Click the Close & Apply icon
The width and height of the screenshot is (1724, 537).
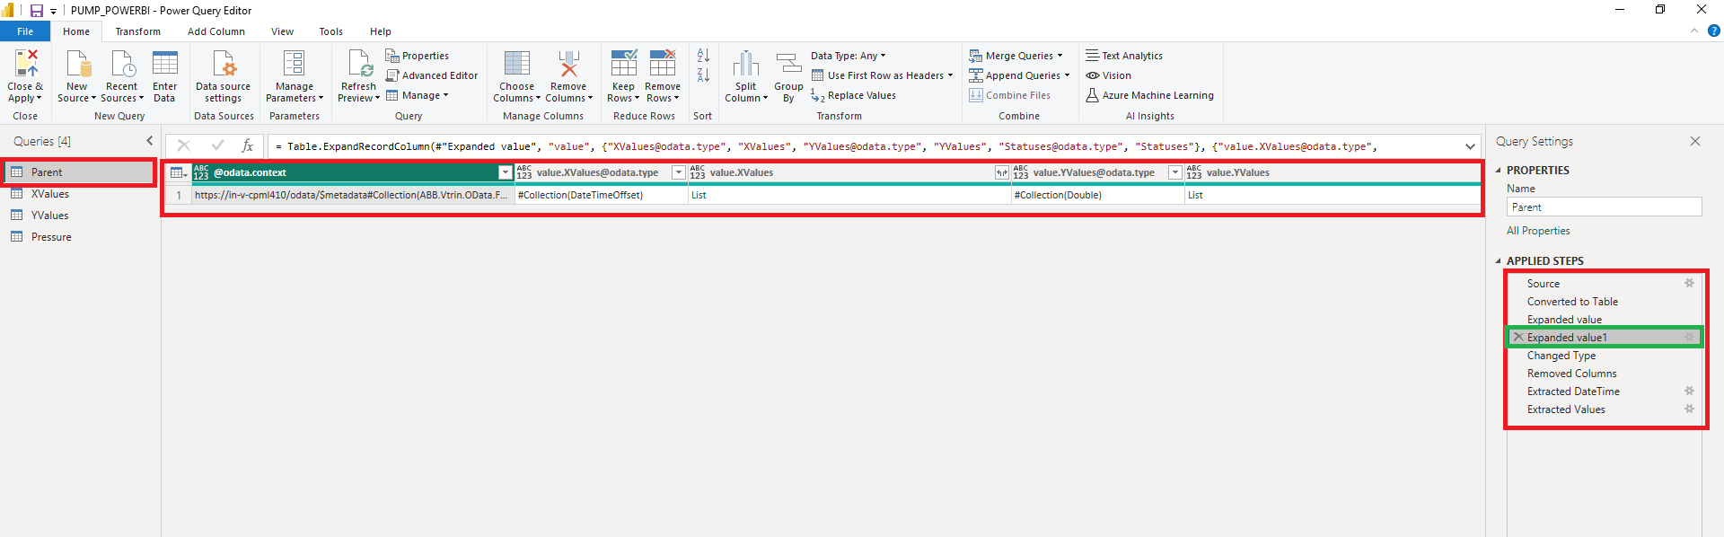click(x=26, y=64)
